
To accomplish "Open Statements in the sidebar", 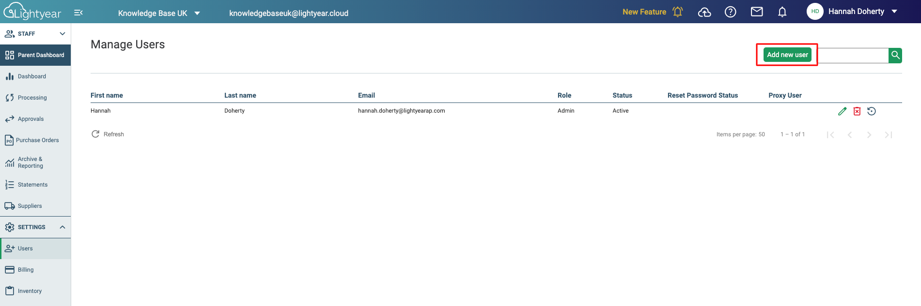I will [35, 185].
